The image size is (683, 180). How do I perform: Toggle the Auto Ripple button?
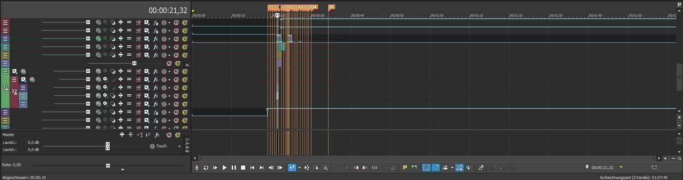445,168
